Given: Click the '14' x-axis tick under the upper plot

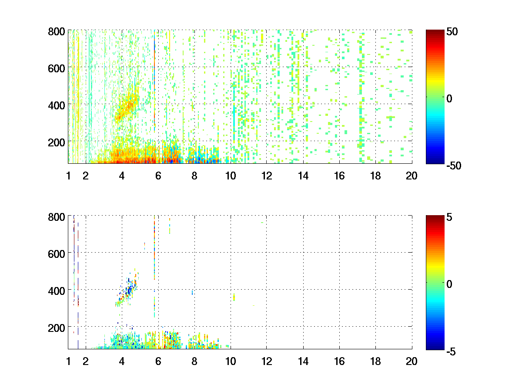Looking at the screenshot, I should point(303,176).
